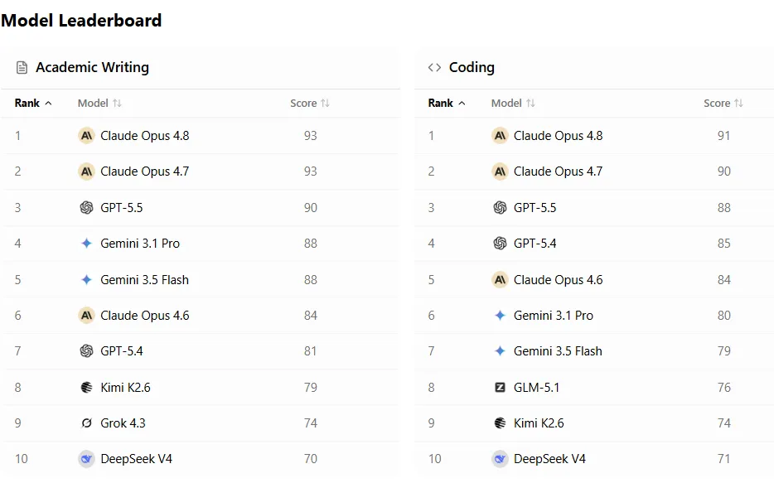Sort Academic Writing table by Score arrows
774x483 pixels.
click(x=325, y=103)
